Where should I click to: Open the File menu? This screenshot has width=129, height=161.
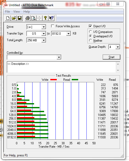click(7, 12)
